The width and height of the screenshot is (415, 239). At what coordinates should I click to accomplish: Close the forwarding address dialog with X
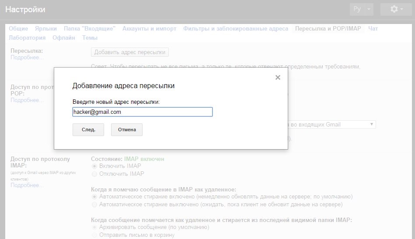click(x=278, y=77)
